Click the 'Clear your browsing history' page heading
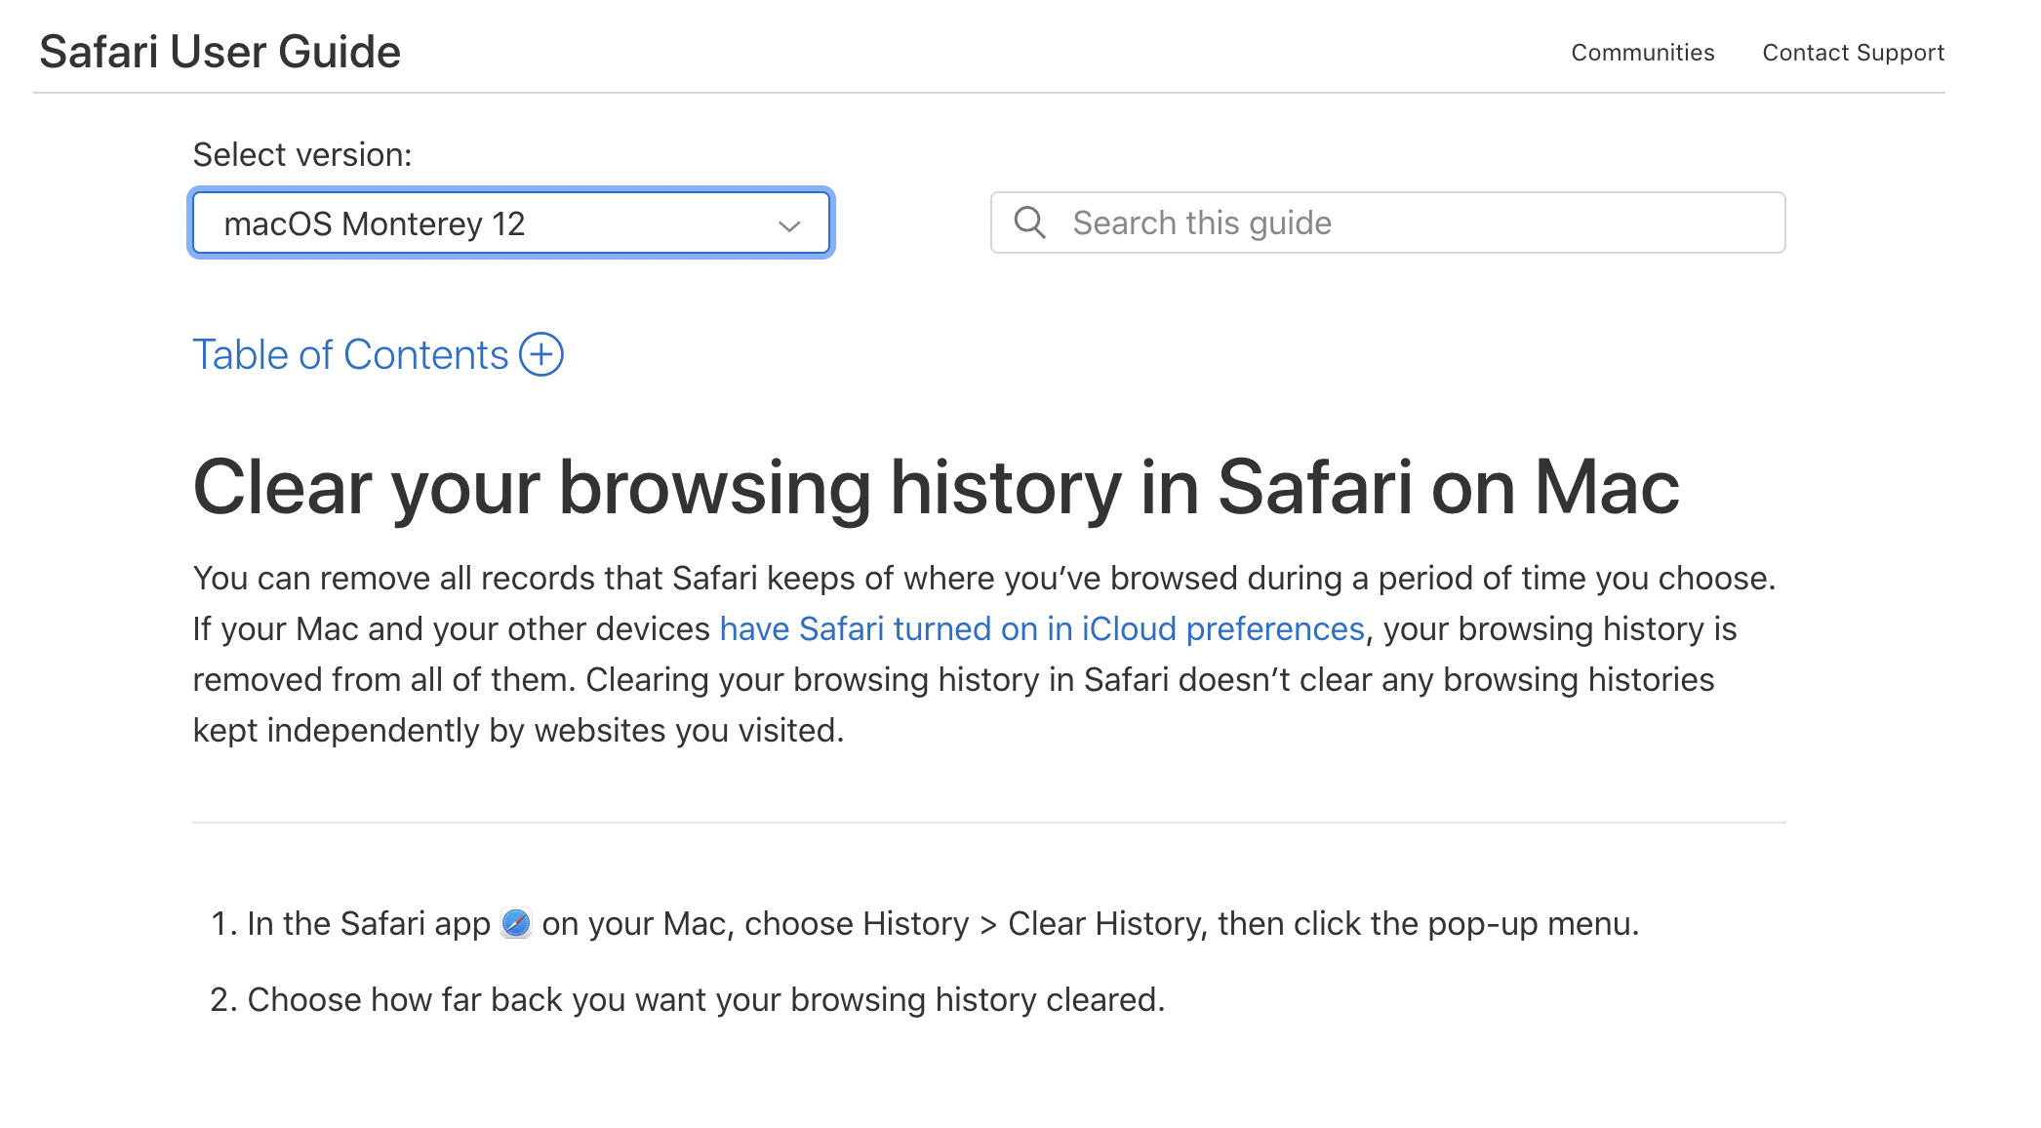The width and height of the screenshot is (2041, 1128). (936, 487)
